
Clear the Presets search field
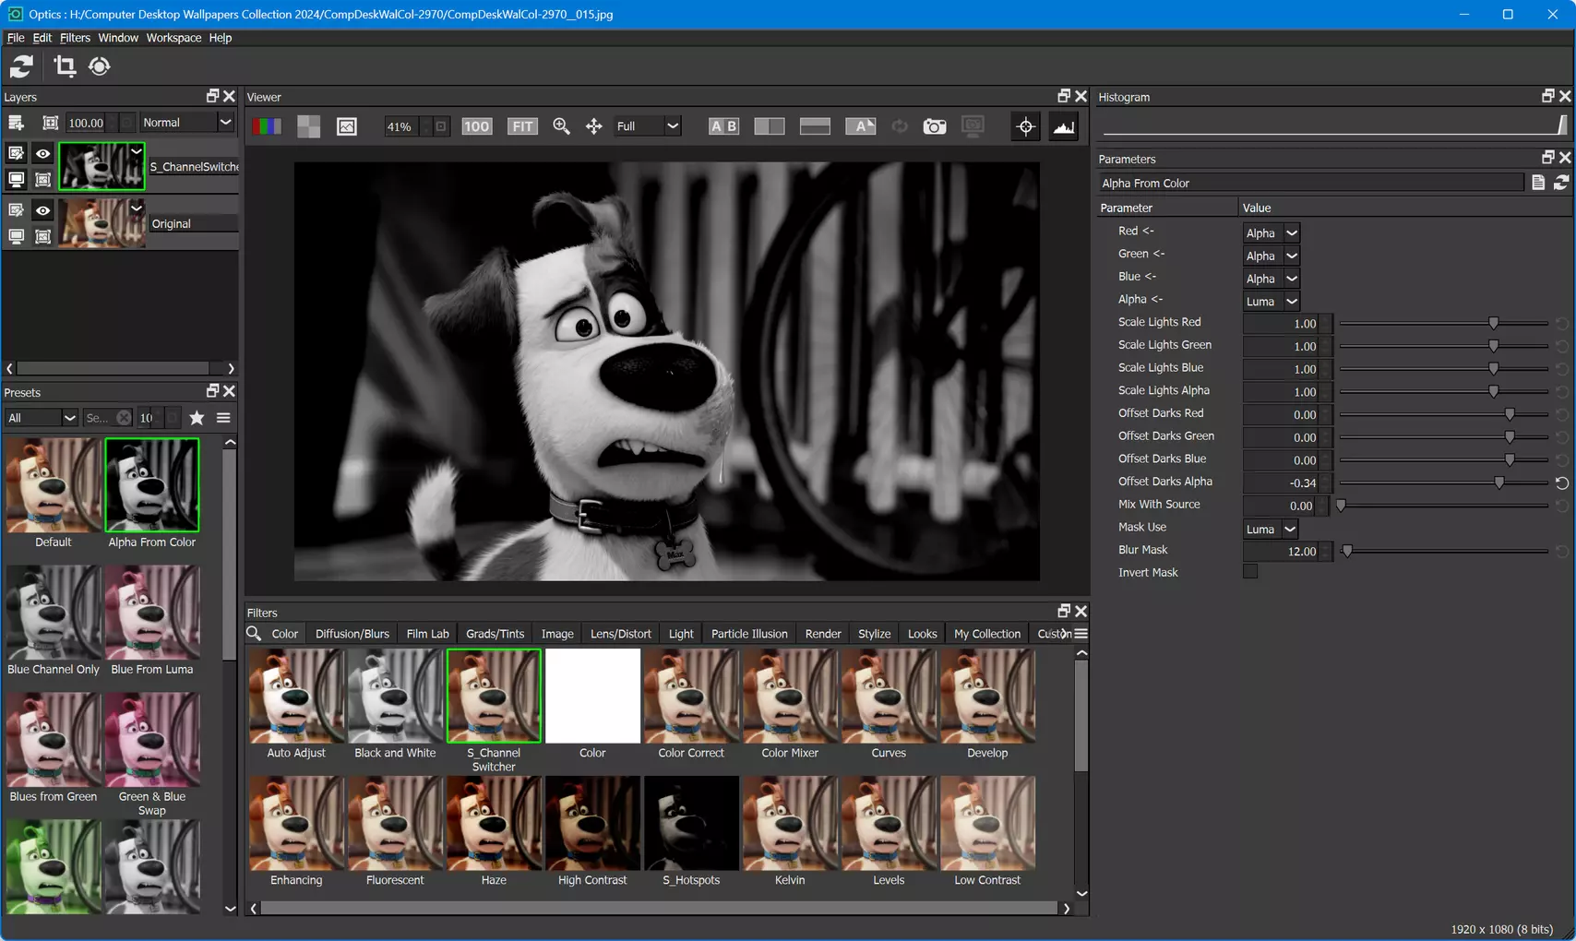click(x=124, y=418)
